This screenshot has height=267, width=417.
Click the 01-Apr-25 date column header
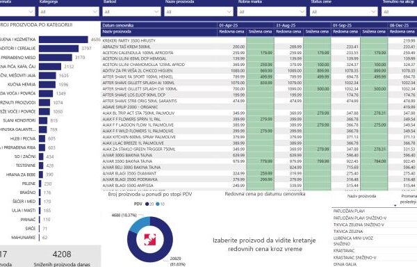tap(228, 25)
